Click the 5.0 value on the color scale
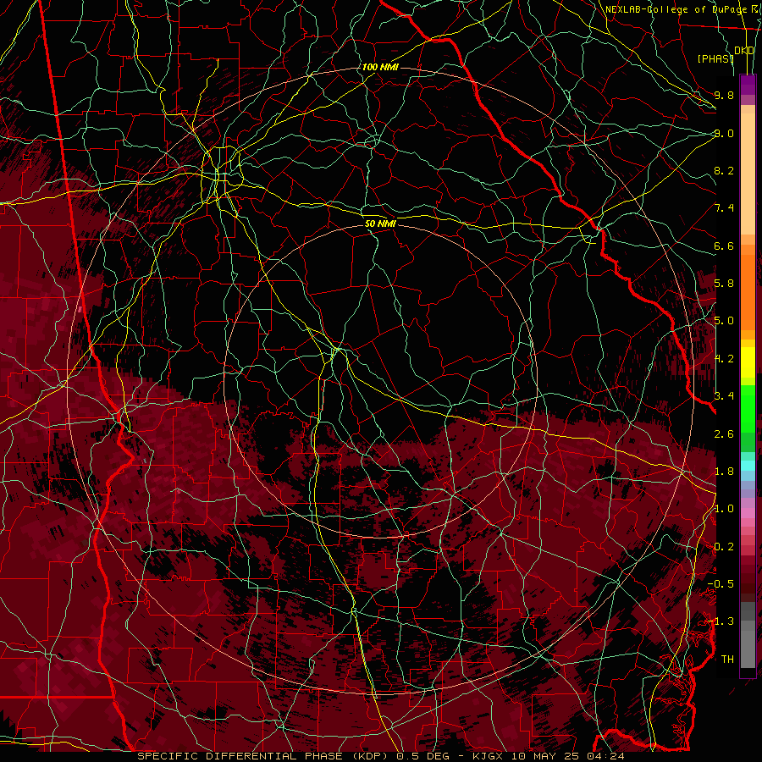Image resolution: width=762 pixels, height=762 pixels. (724, 321)
